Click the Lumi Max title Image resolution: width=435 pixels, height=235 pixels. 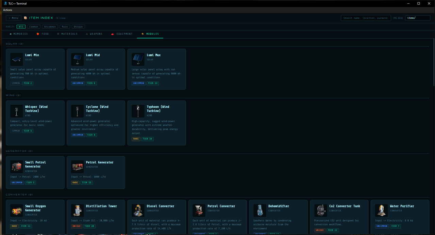tap(154, 55)
